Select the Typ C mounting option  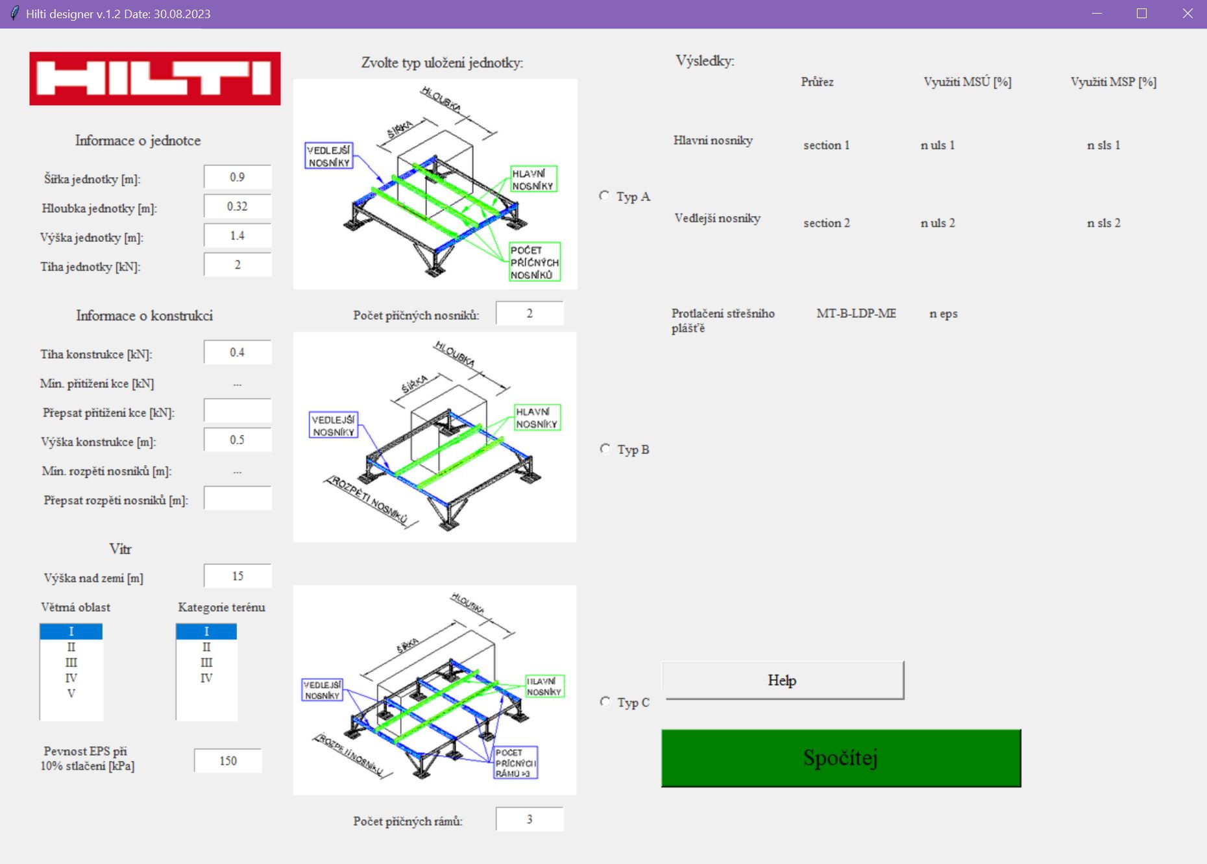tap(605, 701)
